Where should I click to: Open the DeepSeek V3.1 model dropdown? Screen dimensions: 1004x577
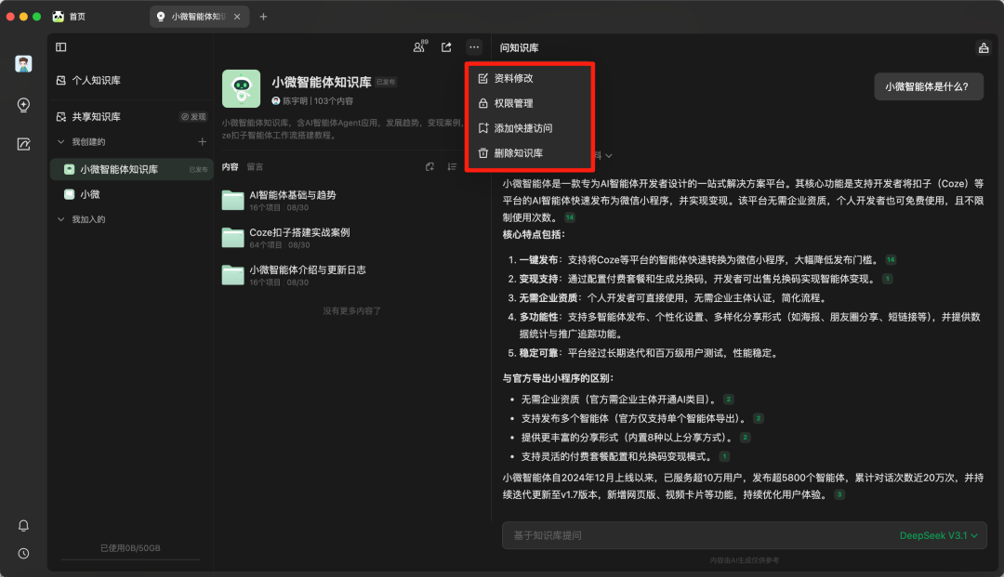(938, 535)
